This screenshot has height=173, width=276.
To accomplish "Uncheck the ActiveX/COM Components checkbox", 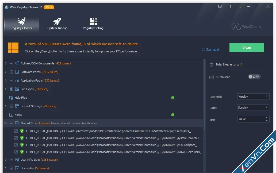I will click(x=11, y=63).
